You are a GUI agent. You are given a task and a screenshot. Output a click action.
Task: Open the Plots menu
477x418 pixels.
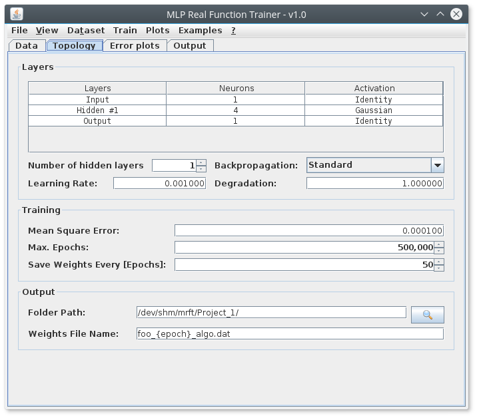(158, 31)
